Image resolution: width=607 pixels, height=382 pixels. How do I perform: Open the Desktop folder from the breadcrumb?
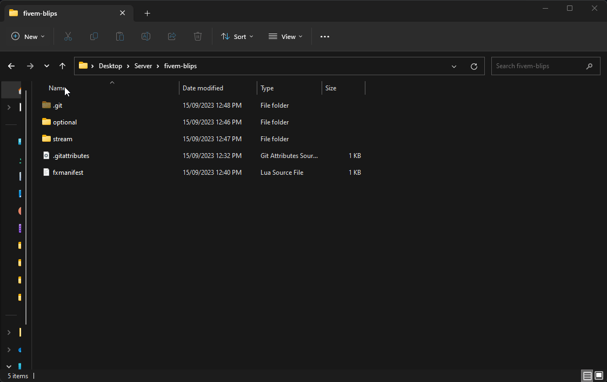click(x=110, y=65)
